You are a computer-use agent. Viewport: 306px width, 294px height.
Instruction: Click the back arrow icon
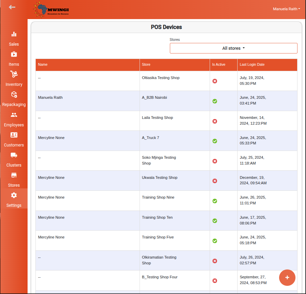tap(12, 7)
